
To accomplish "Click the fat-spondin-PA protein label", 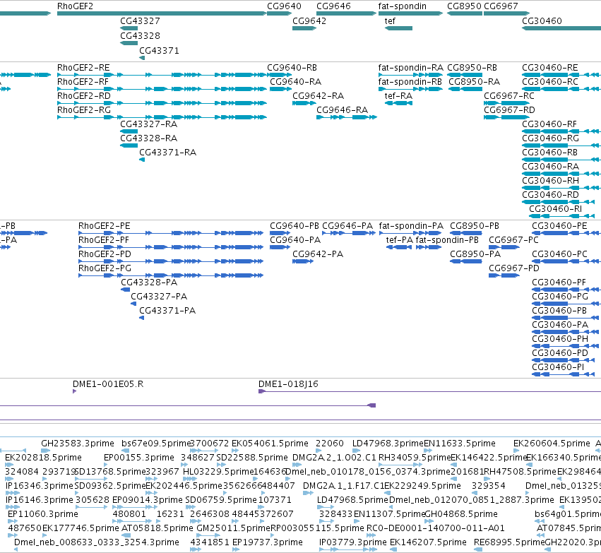I will pyautogui.click(x=411, y=226).
